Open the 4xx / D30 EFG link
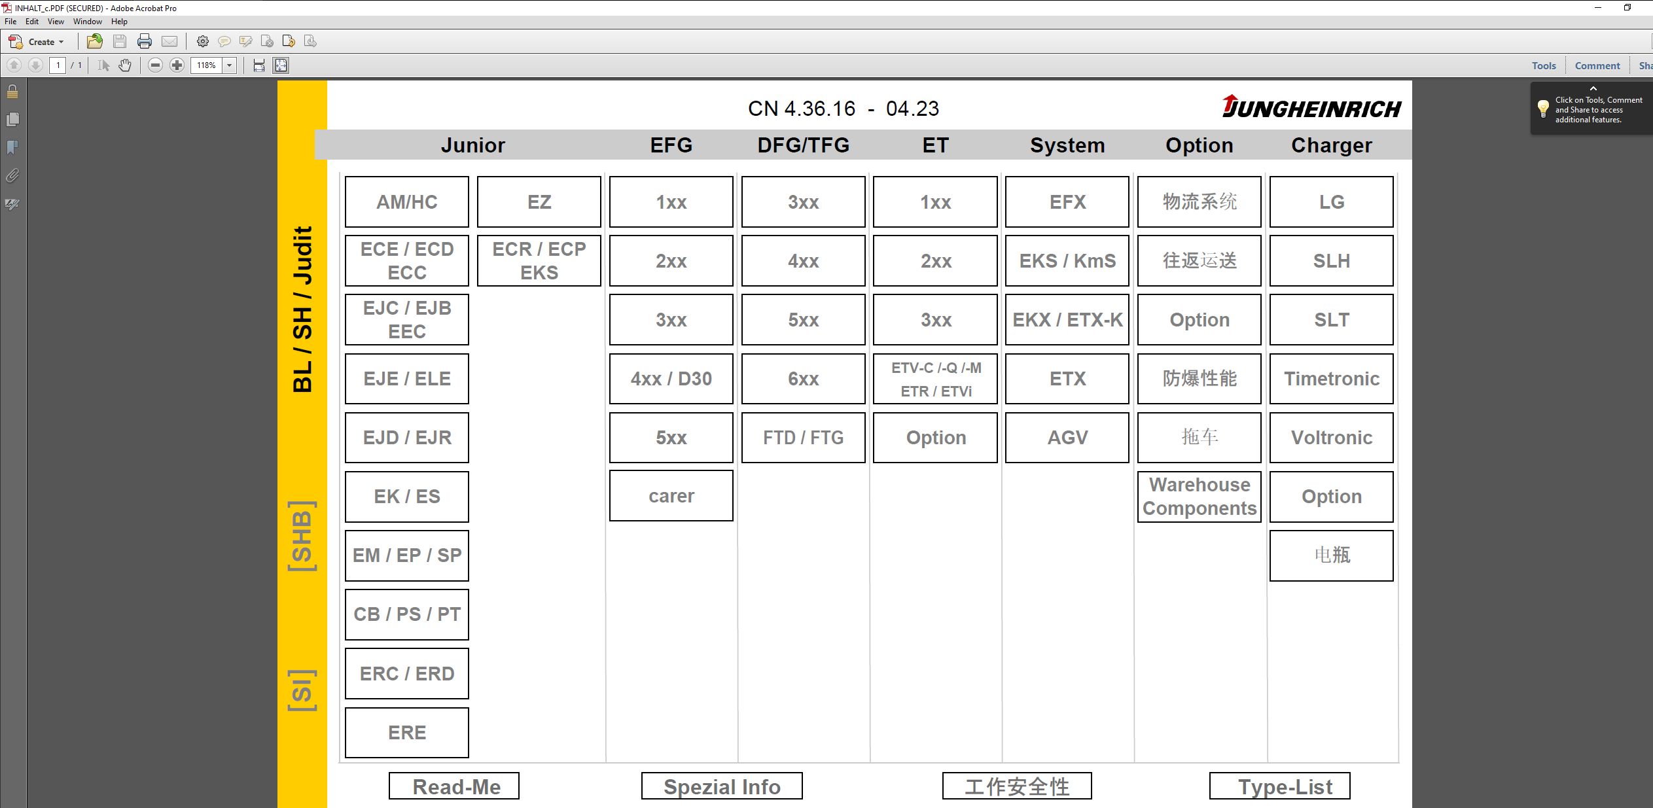The height and width of the screenshot is (808, 1653). (x=671, y=379)
